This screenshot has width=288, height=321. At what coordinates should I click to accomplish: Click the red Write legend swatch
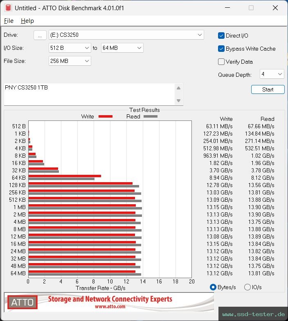(x=106, y=116)
